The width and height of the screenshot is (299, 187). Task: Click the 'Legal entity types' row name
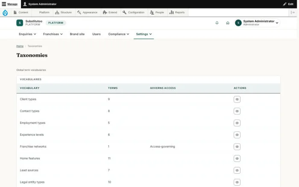32,182
